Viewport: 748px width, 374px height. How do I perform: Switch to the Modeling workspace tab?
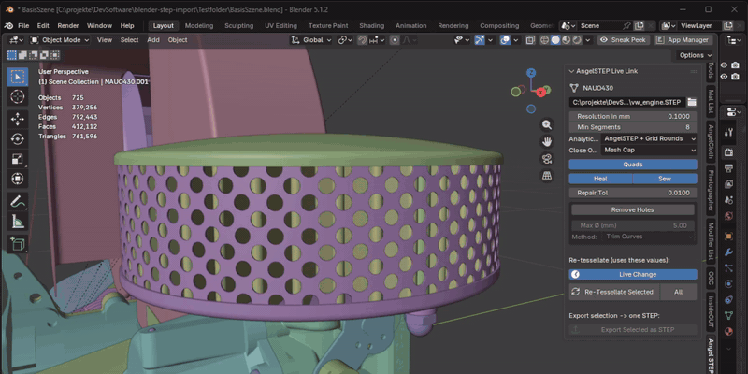[199, 26]
